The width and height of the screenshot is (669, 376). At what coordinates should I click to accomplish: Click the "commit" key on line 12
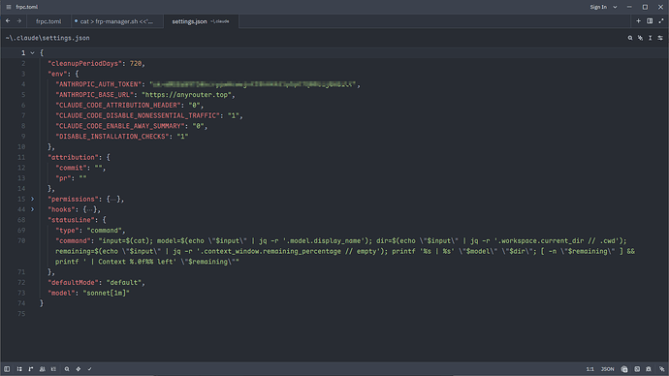point(71,168)
